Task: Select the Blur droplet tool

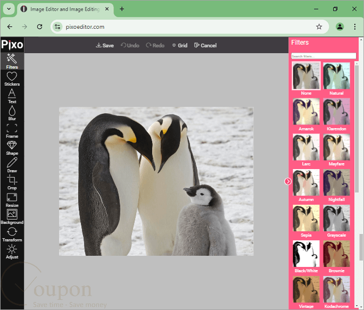Action: tap(12, 113)
